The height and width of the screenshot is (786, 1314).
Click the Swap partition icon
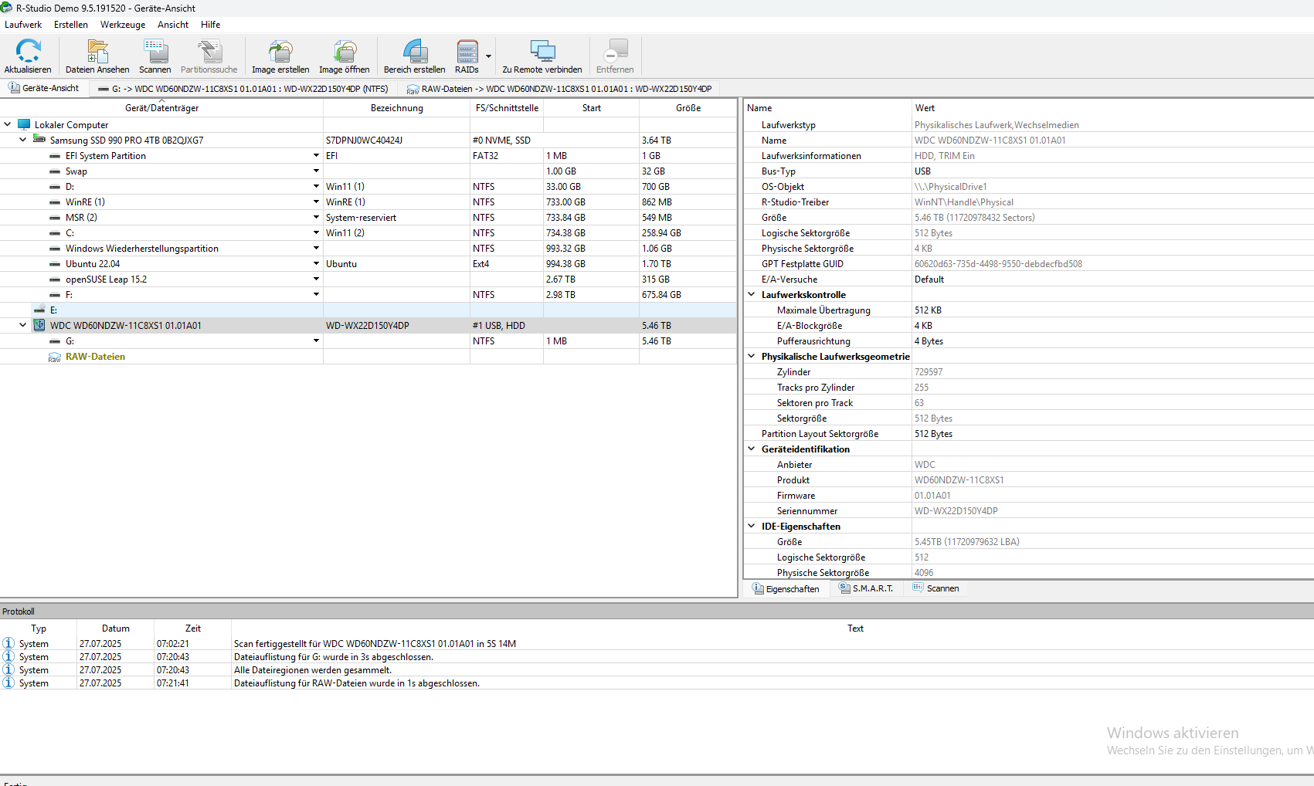point(55,171)
